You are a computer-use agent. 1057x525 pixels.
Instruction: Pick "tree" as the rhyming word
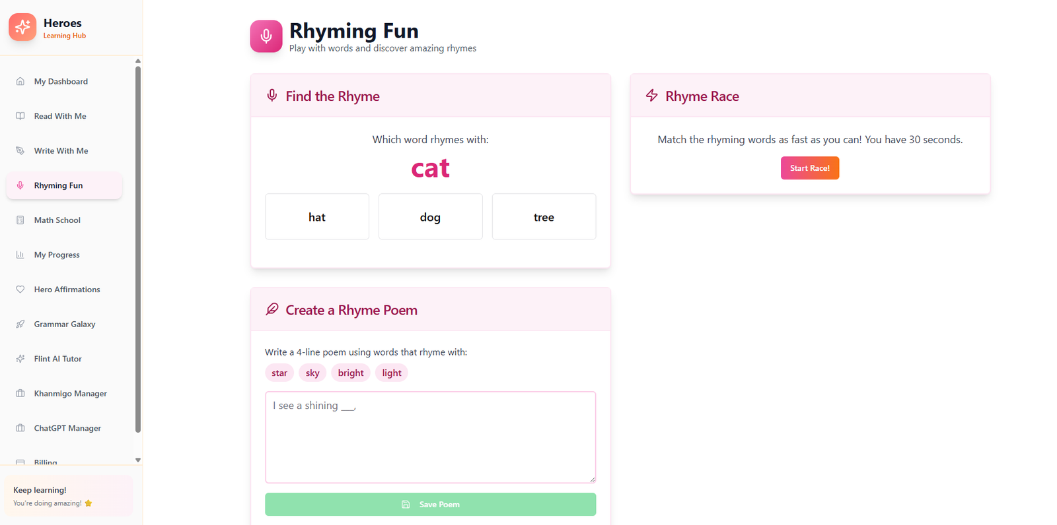tap(544, 217)
